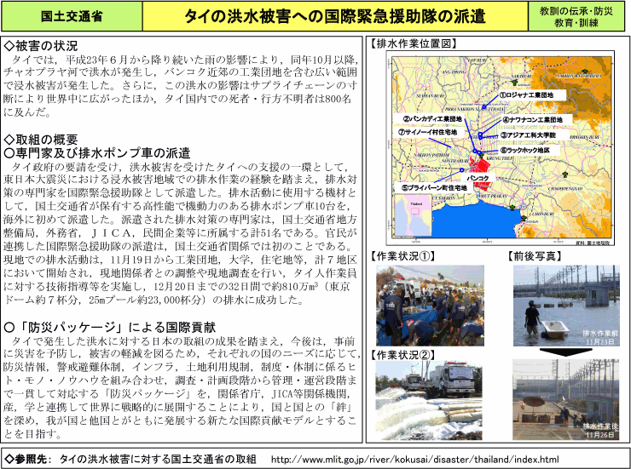Image resolution: width=631 pixels, height=469 pixels.
Task: Click the 資料 source credit below map
Action: point(593,243)
